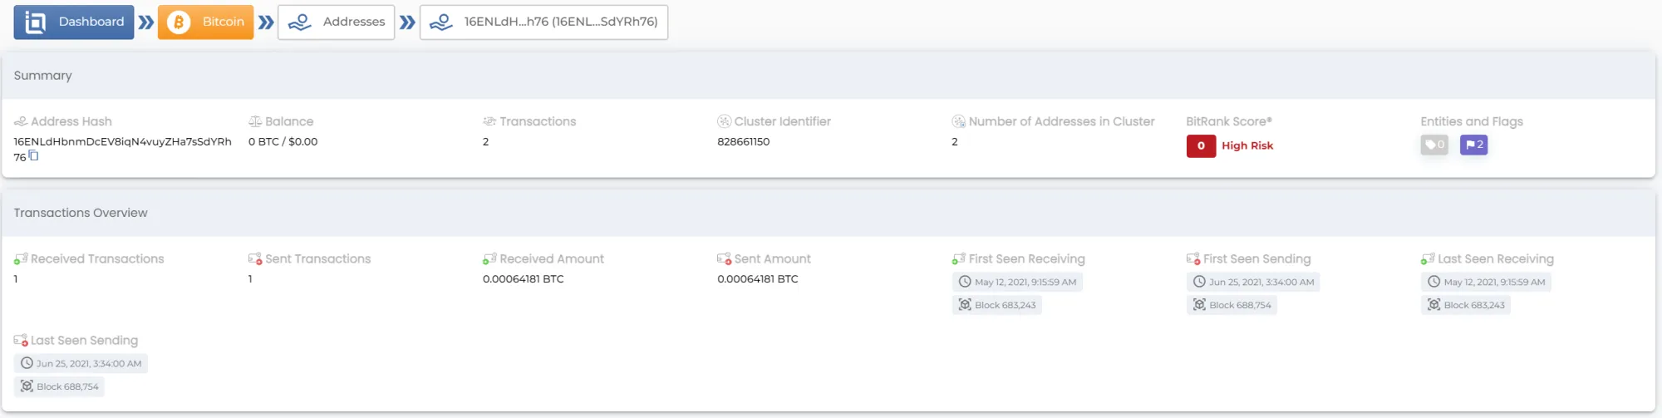The image size is (1662, 418).
Task: Open Block 688,754 under First Seen Sending
Action: point(1232,305)
